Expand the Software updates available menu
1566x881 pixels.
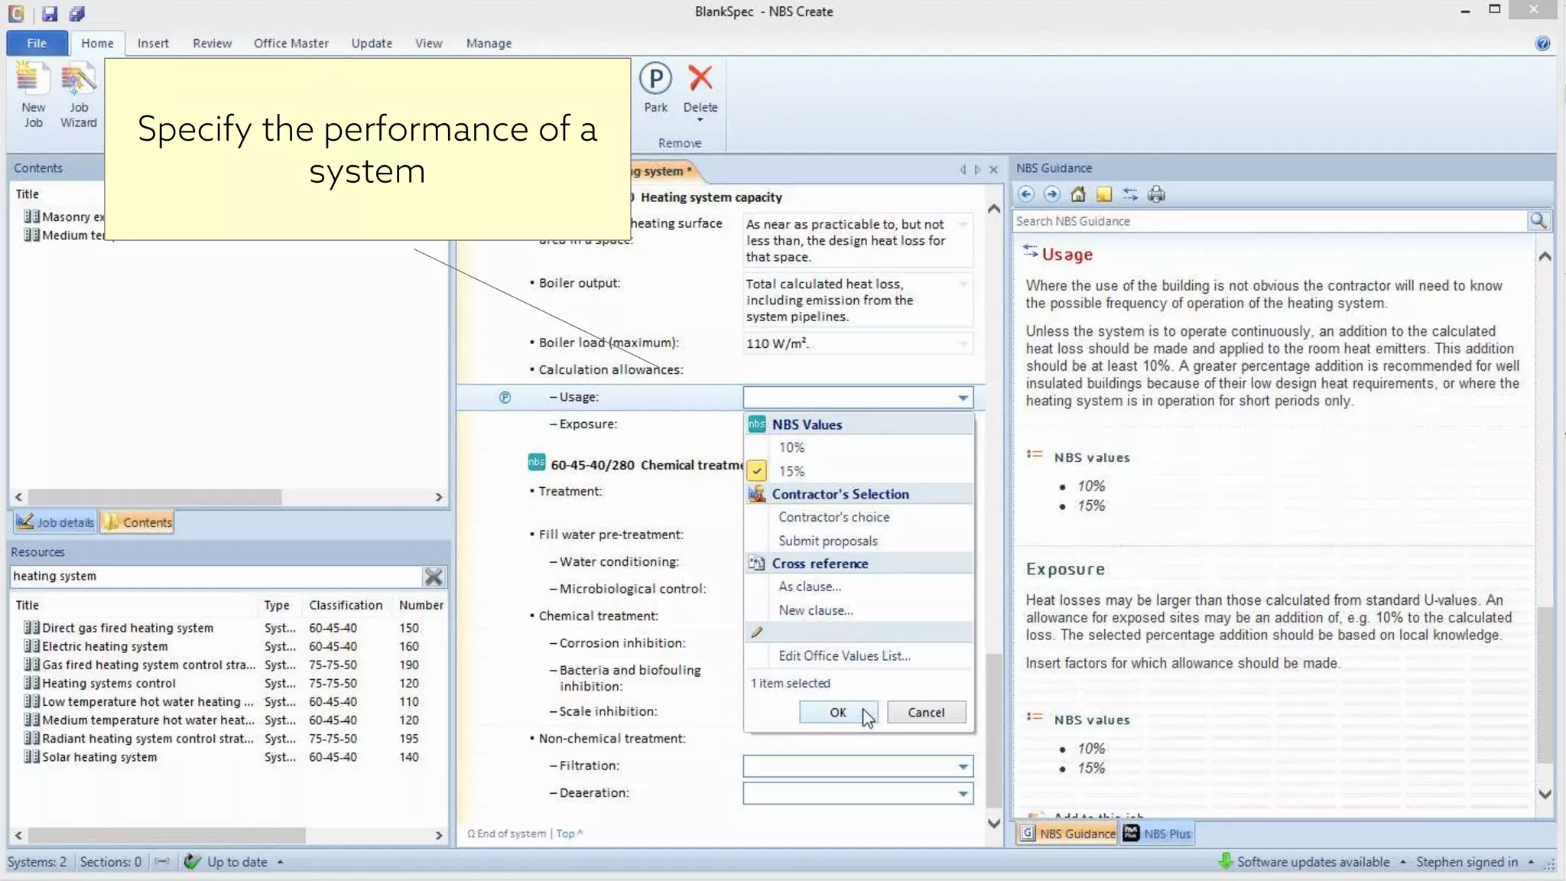tap(1402, 862)
